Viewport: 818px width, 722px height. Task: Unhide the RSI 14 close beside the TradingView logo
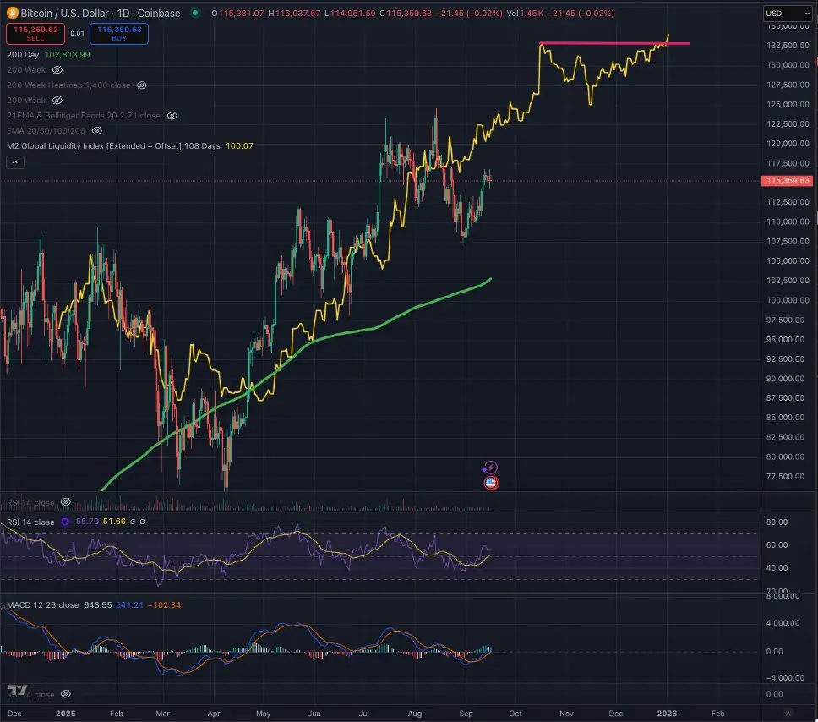[x=66, y=694]
